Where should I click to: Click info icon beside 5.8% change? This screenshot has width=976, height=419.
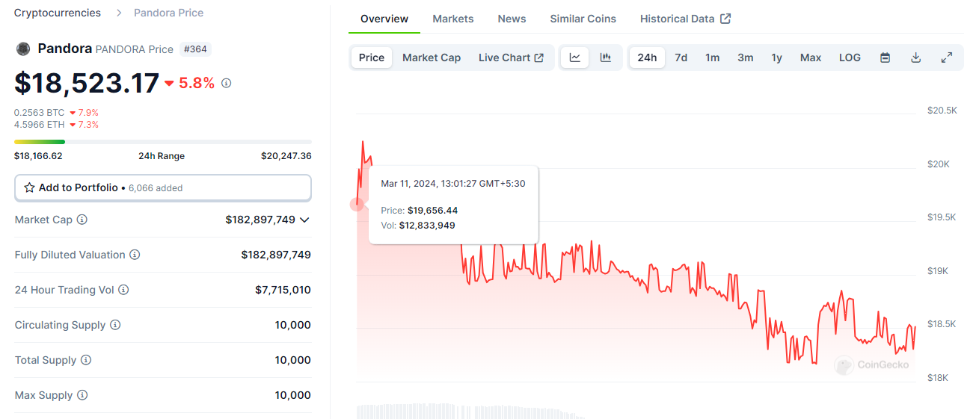pos(226,83)
